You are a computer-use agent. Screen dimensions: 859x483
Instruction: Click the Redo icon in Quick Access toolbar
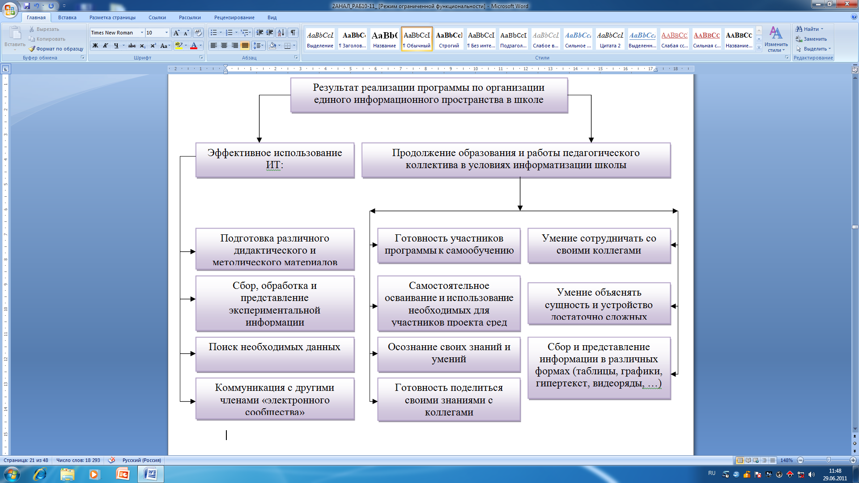[51, 6]
